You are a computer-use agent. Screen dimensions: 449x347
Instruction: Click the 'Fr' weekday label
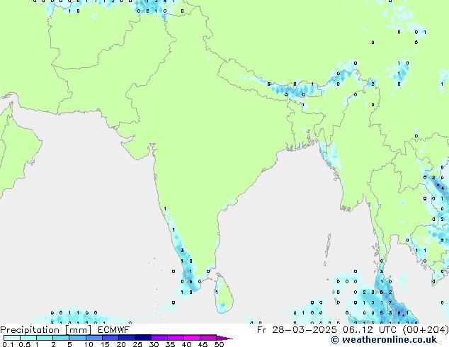262,330
